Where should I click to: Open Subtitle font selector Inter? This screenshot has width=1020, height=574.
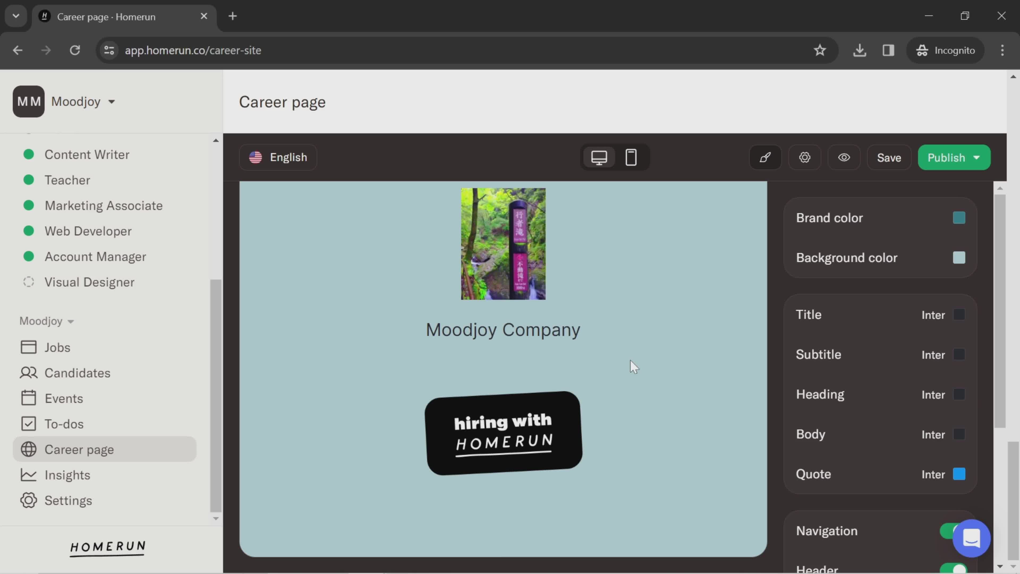[x=933, y=355]
